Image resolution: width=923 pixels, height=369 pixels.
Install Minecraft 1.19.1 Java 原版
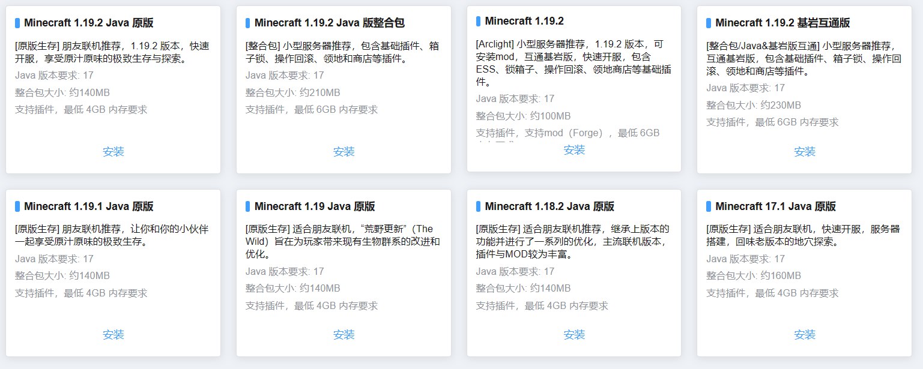(113, 335)
